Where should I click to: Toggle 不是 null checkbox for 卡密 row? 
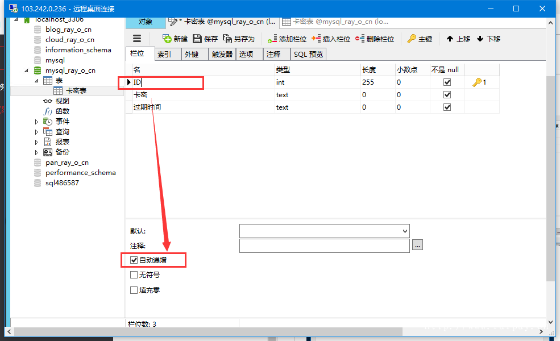click(447, 95)
